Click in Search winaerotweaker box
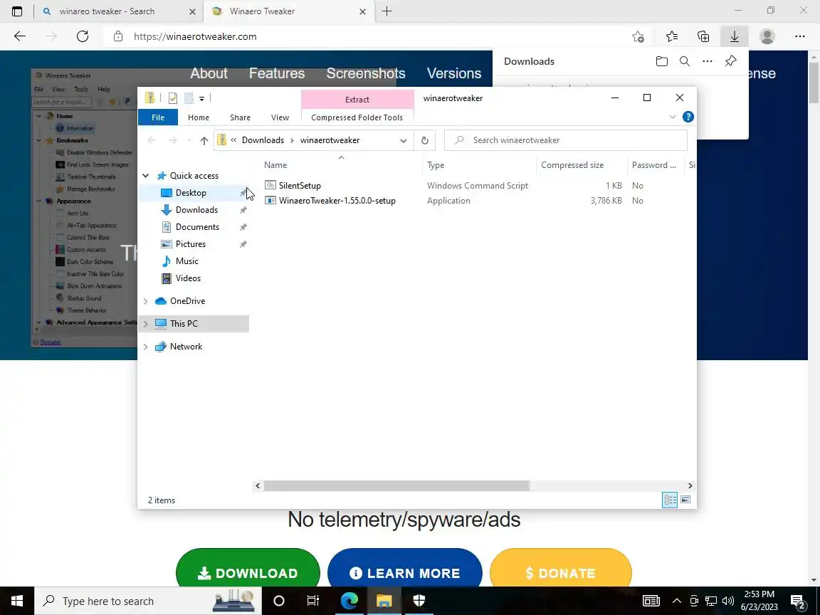 tap(566, 140)
